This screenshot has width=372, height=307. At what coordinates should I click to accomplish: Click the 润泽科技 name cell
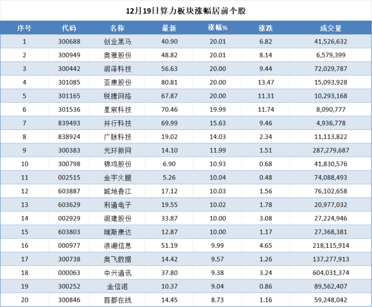pyautogui.click(x=117, y=69)
